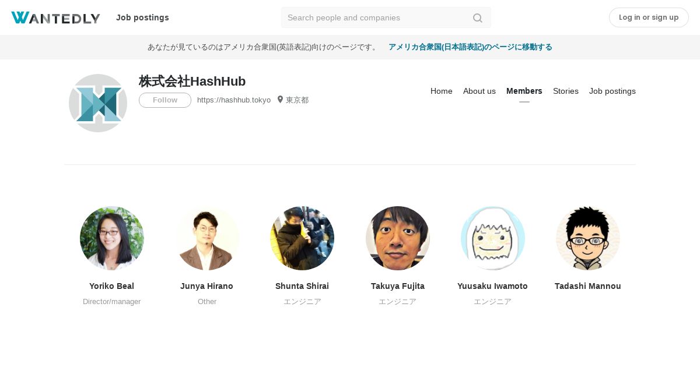700x367 pixels.
Task: Follow the HashHub company
Action: pyautogui.click(x=165, y=100)
